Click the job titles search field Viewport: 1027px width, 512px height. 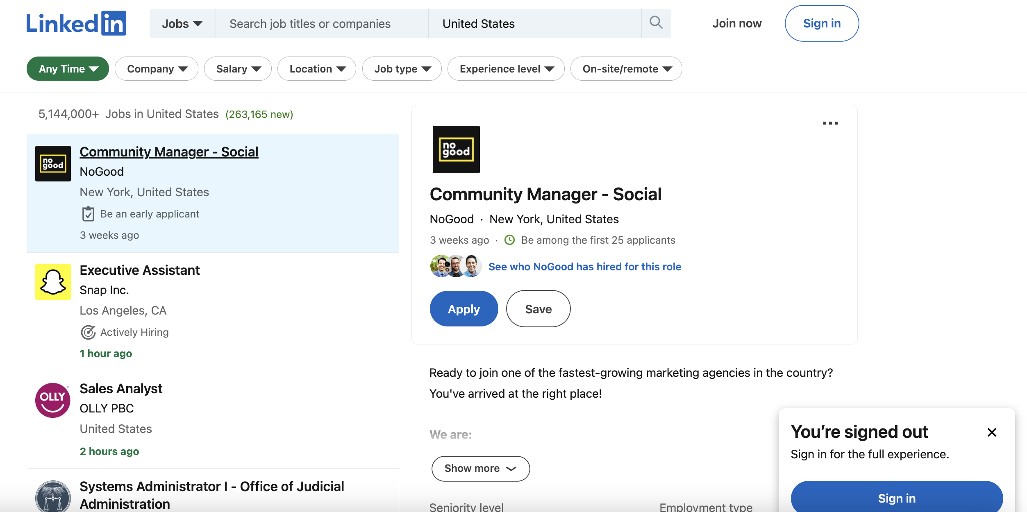point(322,23)
